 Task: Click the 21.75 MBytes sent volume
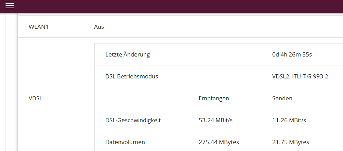[x=290, y=142]
